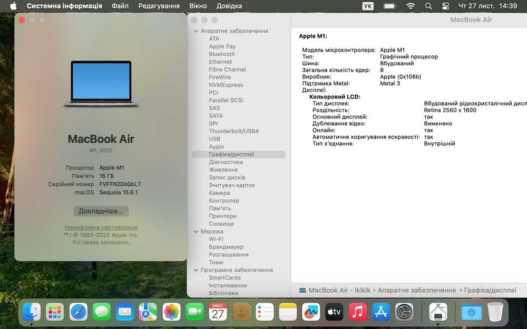Image resolution: width=527 pixels, height=329 pixels.
Task: Select ATA in the sidebar
Action: click(x=214, y=38)
